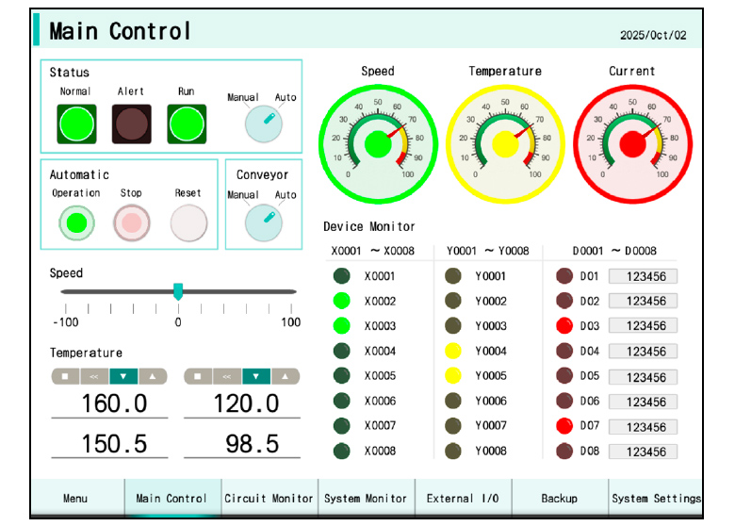This screenshot has height=526, width=735.
Task: Select the D03 value field
Action: tap(643, 326)
